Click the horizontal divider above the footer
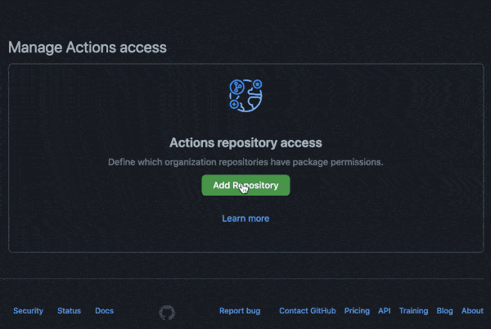 [245, 278]
